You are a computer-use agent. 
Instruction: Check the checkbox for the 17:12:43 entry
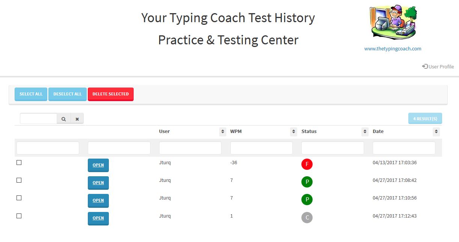pos(19,216)
